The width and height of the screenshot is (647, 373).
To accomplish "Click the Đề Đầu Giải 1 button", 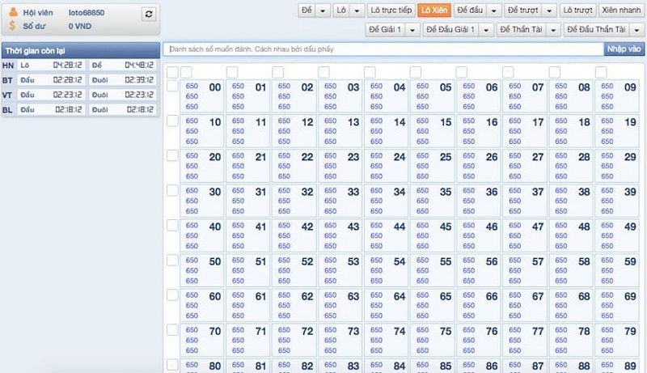I will pyautogui.click(x=450, y=30).
